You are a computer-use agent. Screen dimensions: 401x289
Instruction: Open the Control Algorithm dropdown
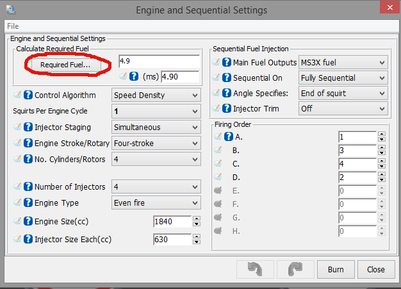[x=156, y=95]
